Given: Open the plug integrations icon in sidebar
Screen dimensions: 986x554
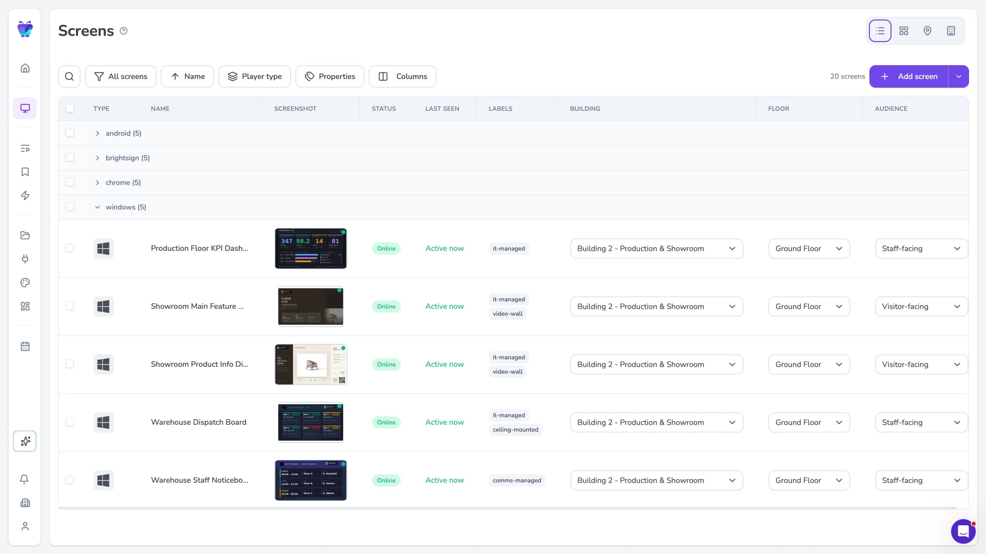Looking at the screenshot, I should [25, 259].
